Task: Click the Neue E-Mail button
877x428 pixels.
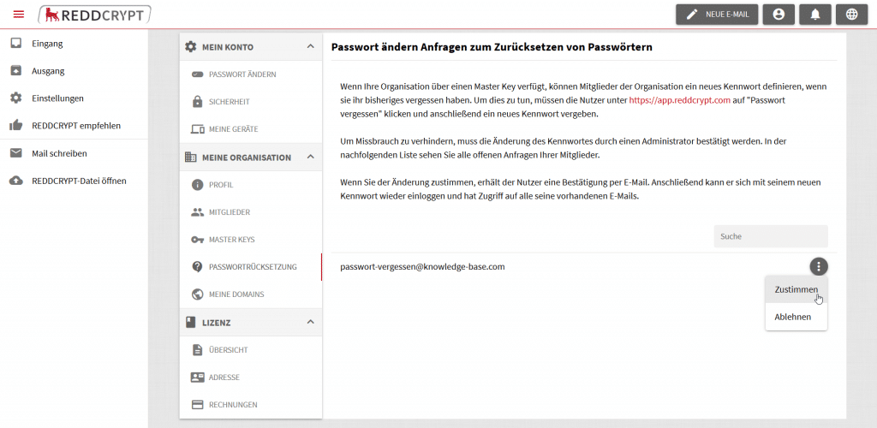Action: (x=717, y=15)
